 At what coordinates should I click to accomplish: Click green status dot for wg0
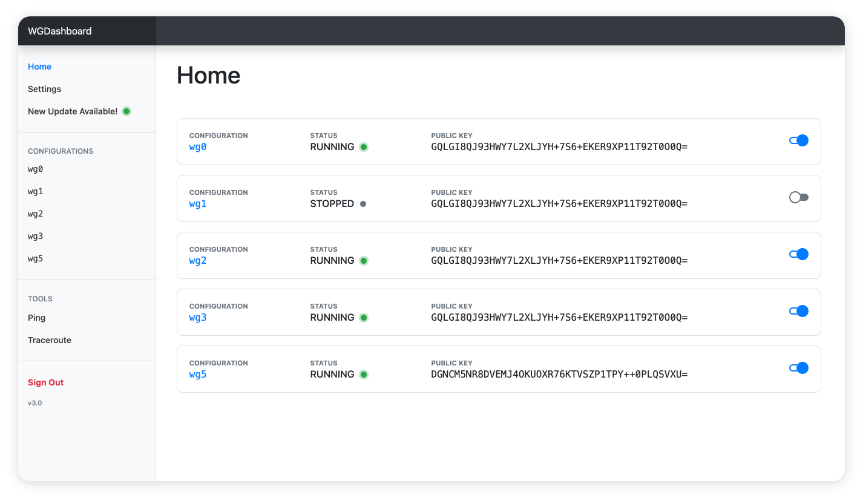pyautogui.click(x=364, y=147)
